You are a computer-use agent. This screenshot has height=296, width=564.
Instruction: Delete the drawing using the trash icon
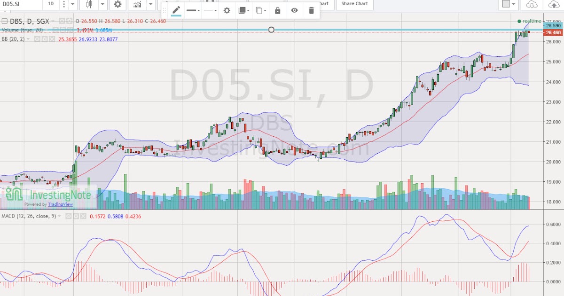311,10
